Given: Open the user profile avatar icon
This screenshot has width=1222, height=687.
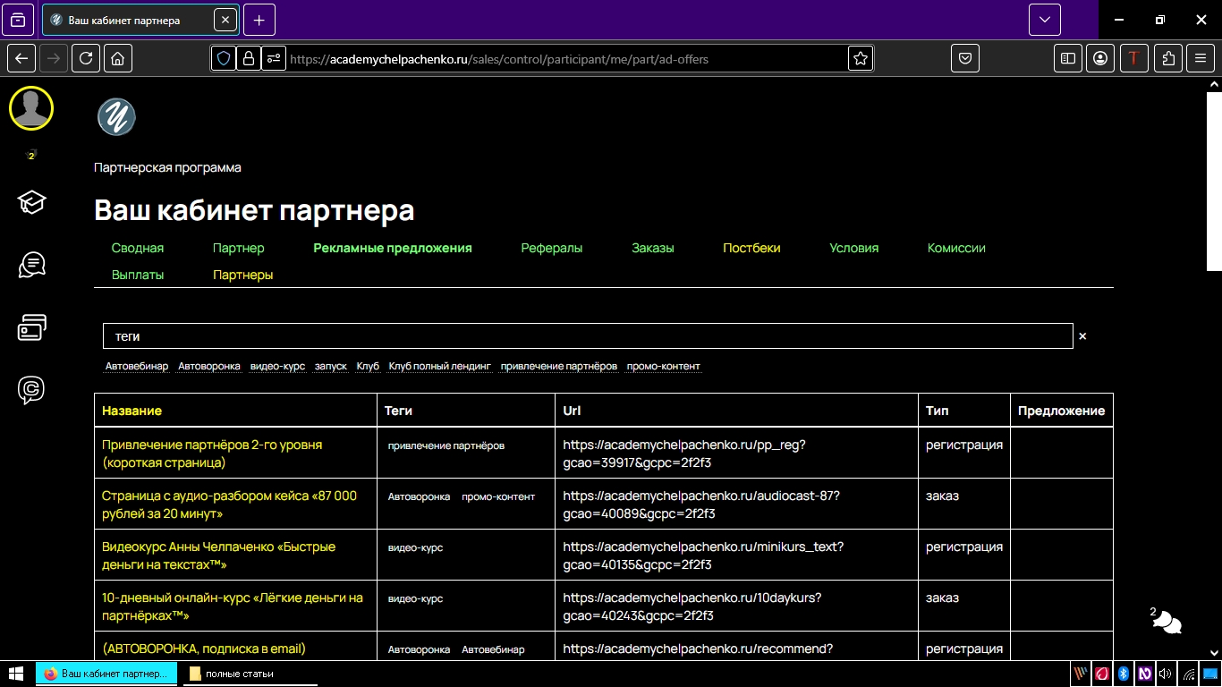Looking at the screenshot, I should pyautogui.click(x=31, y=108).
